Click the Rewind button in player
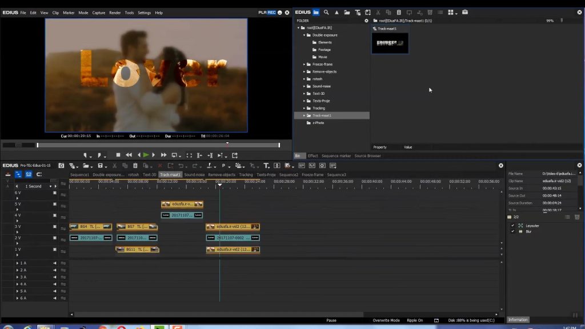Viewport: 585px width, 329px height. (129, 155)
